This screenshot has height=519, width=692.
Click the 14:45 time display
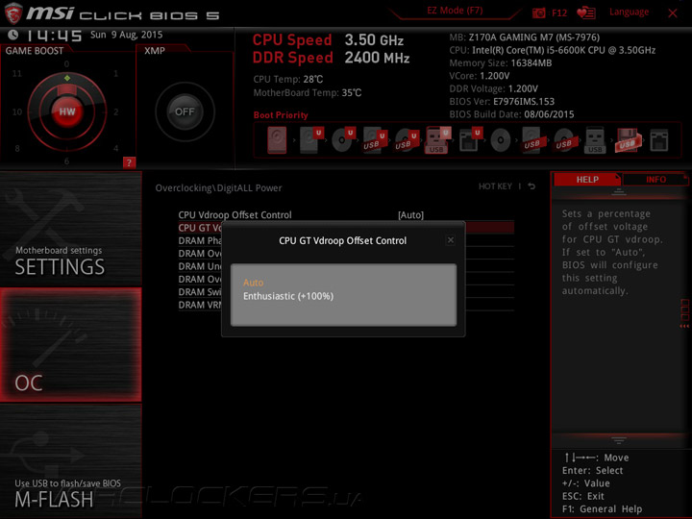pyautogui.click(x=54, y=36)
